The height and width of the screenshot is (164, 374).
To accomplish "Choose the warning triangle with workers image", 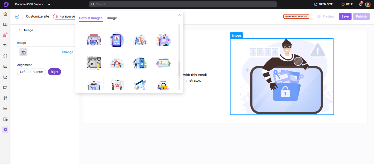I will tap(140, 40).
